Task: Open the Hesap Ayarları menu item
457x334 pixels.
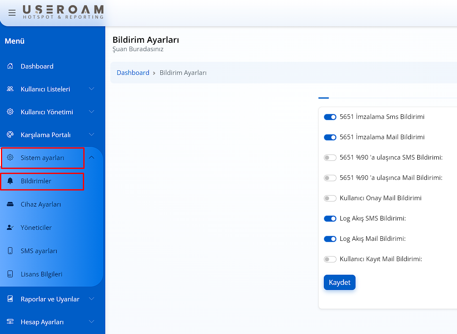Action: click(x=42, y=322)
